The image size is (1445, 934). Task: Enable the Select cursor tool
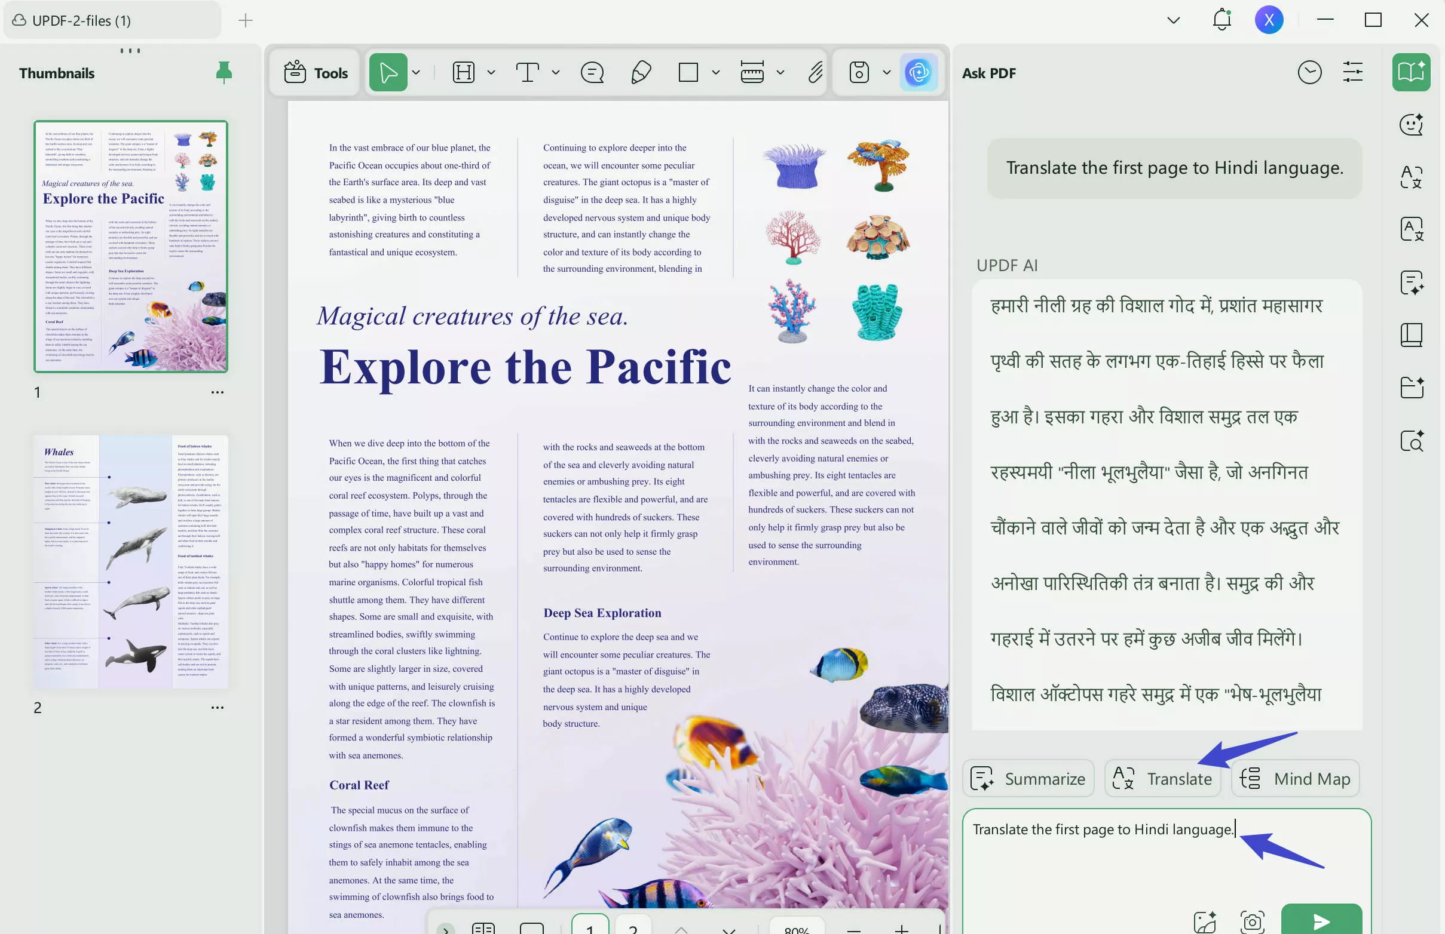pyautogui.click(x=387, y=72)
